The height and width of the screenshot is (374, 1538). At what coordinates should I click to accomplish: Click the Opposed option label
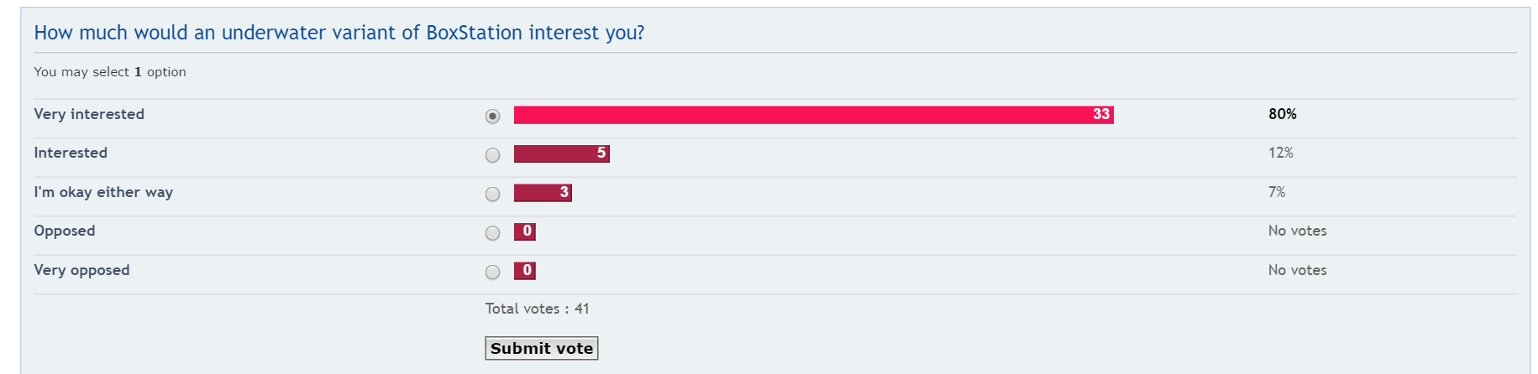[x=65, y=231]
